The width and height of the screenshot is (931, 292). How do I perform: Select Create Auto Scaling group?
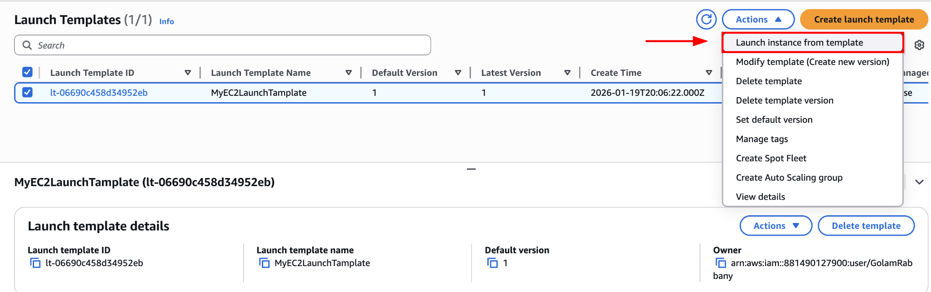[x=789, y=177]
